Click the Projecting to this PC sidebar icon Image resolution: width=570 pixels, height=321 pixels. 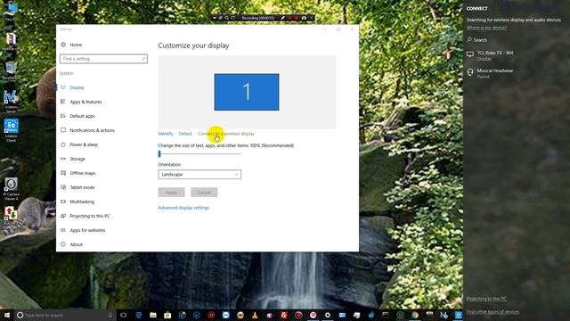pyautogui.click(x=63, y=216)
